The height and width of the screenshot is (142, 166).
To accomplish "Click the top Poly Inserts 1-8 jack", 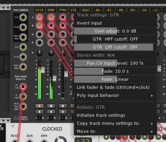I will coord(23,17).
